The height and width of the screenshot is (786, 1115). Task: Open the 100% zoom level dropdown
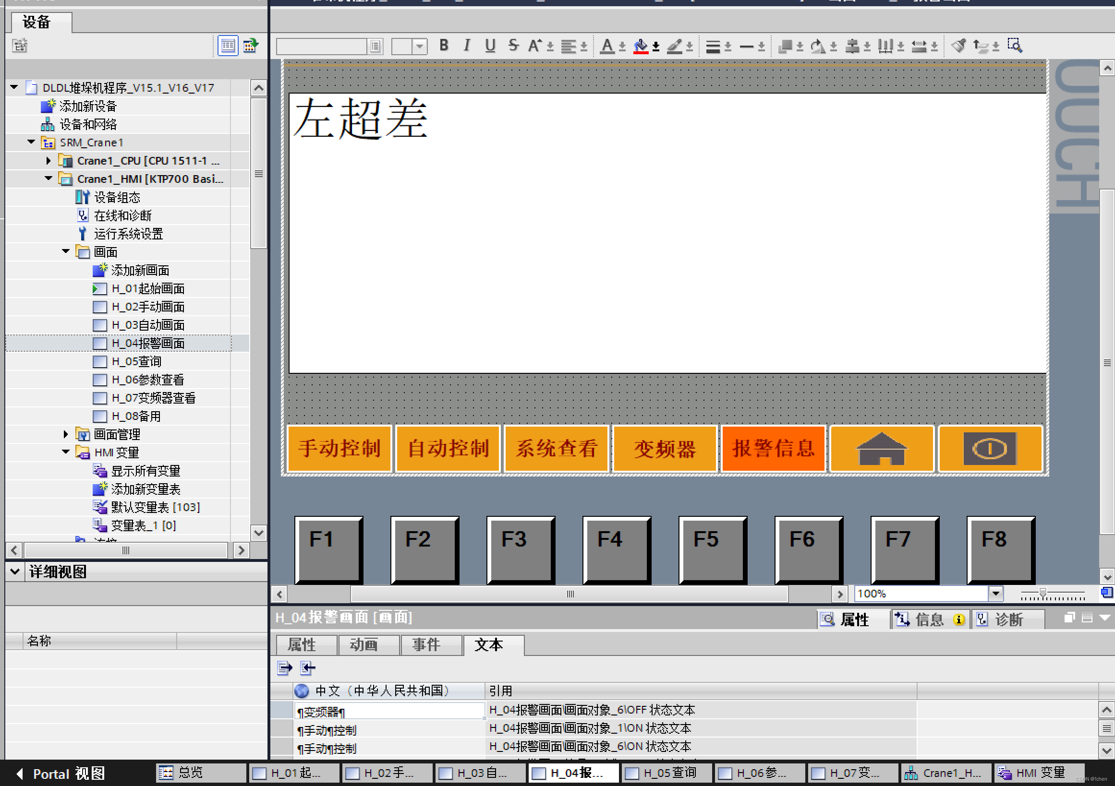coord(995,593)
